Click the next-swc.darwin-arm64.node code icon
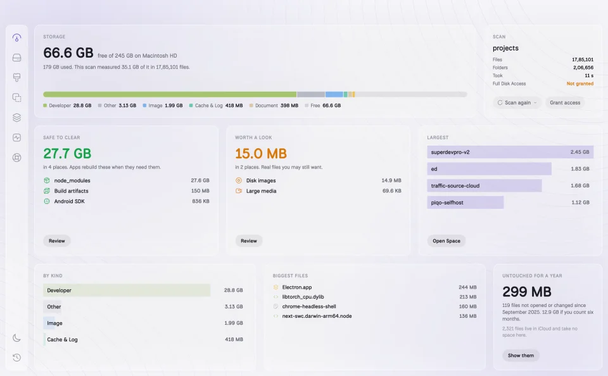608x376 pixels. pyautogui.click(x=275, y=316)
